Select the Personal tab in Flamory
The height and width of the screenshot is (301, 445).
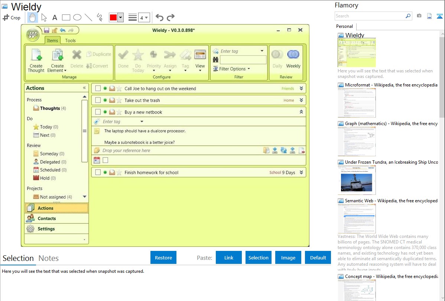pyautogui.click(x=345, y=26)
